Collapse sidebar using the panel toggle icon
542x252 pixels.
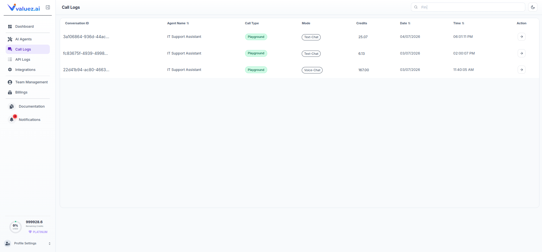coord(48,7)
